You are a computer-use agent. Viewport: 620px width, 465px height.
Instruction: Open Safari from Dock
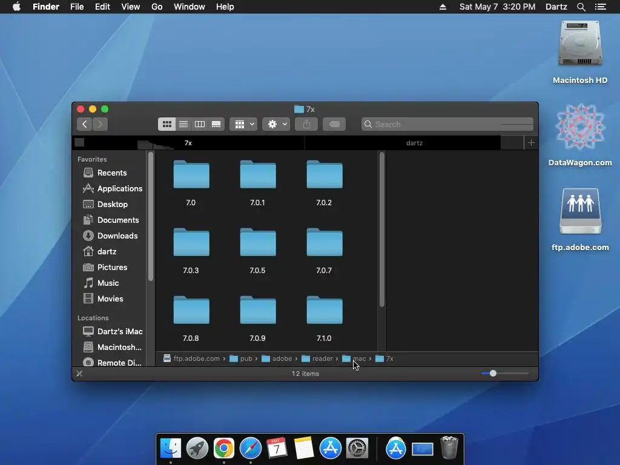pyautogui.click(x=251, y=449)
